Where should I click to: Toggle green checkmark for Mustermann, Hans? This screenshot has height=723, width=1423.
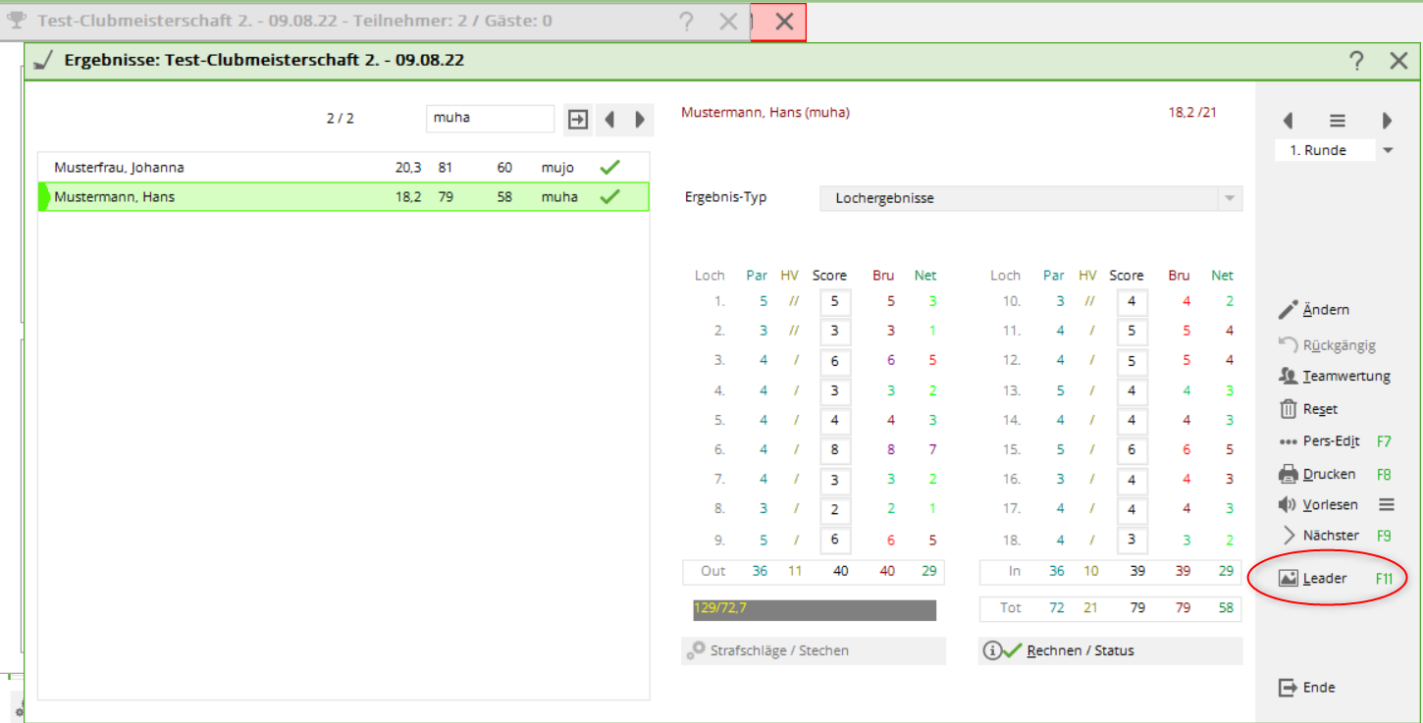coord(609,197)
